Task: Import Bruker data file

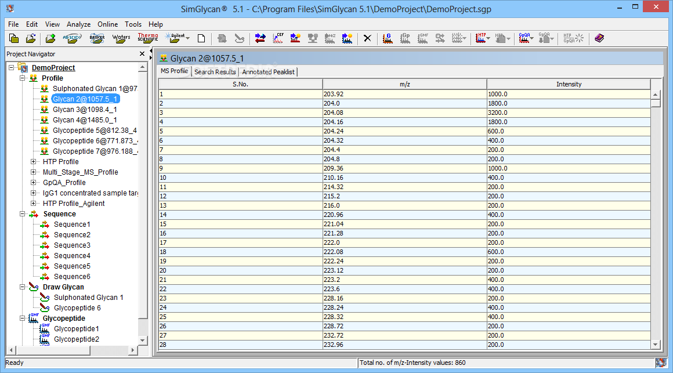Action: click(x=97, y=39)
